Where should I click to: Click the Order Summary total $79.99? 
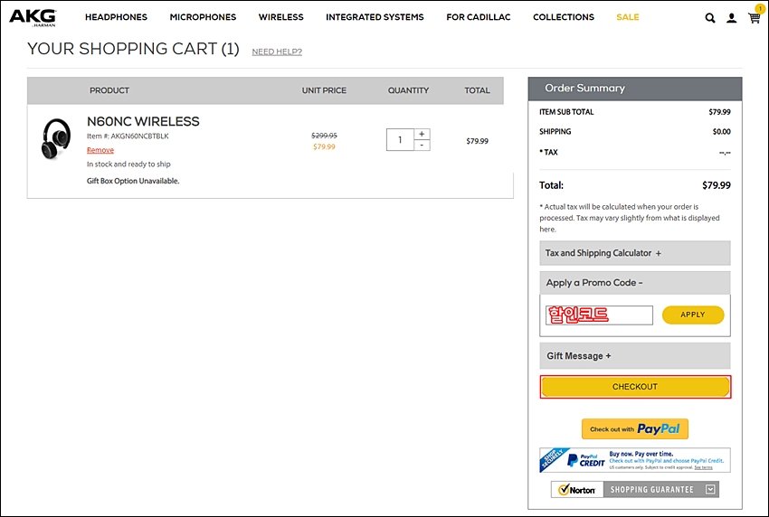coord(716,185)
